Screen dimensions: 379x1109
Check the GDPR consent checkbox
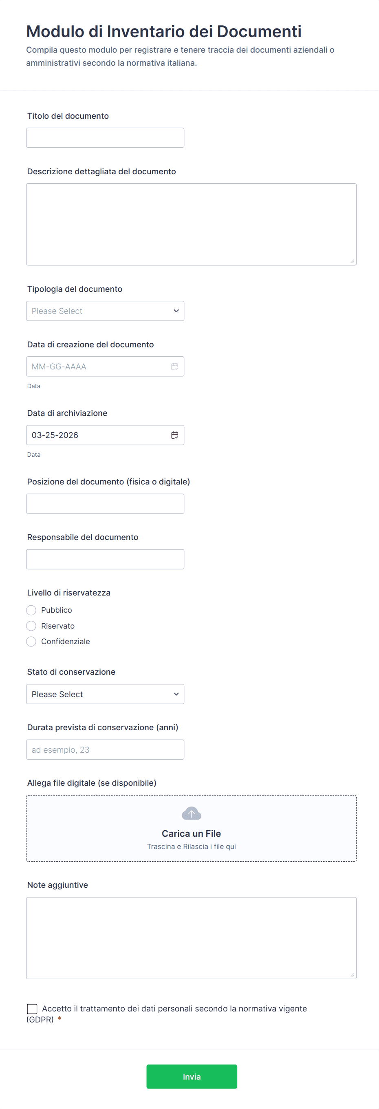(32, 1009)
